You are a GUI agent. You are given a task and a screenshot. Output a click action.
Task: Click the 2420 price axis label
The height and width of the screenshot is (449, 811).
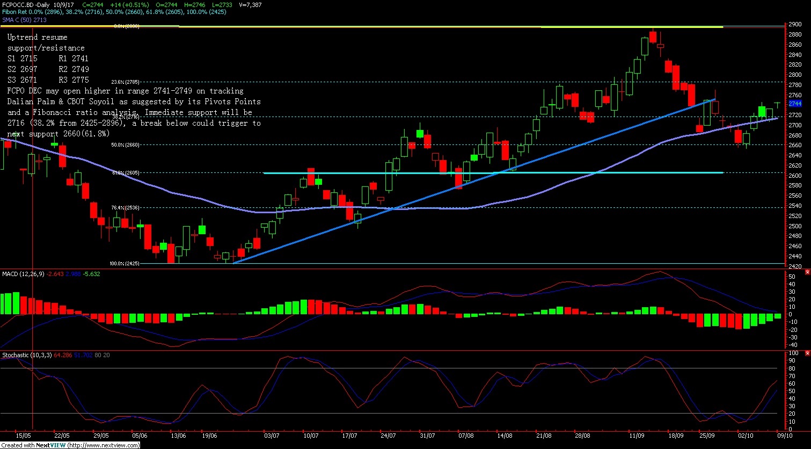tap(795, 266)
